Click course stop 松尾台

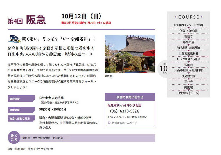(x=188, y=65)
